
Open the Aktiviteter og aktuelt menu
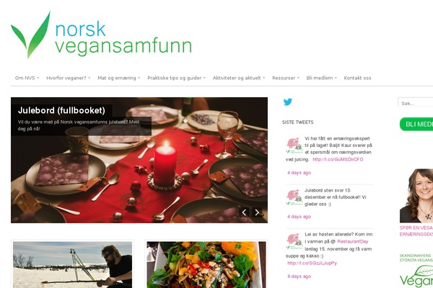(x=239, y=78)
